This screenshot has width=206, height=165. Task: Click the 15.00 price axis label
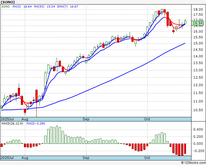(x=198, y=44)
